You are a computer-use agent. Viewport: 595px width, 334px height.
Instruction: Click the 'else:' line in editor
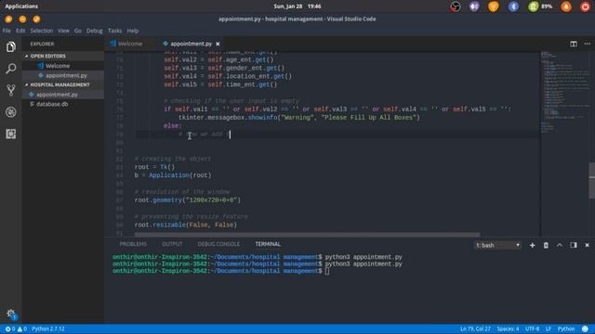pyautogui.click(x=173, y=126)
